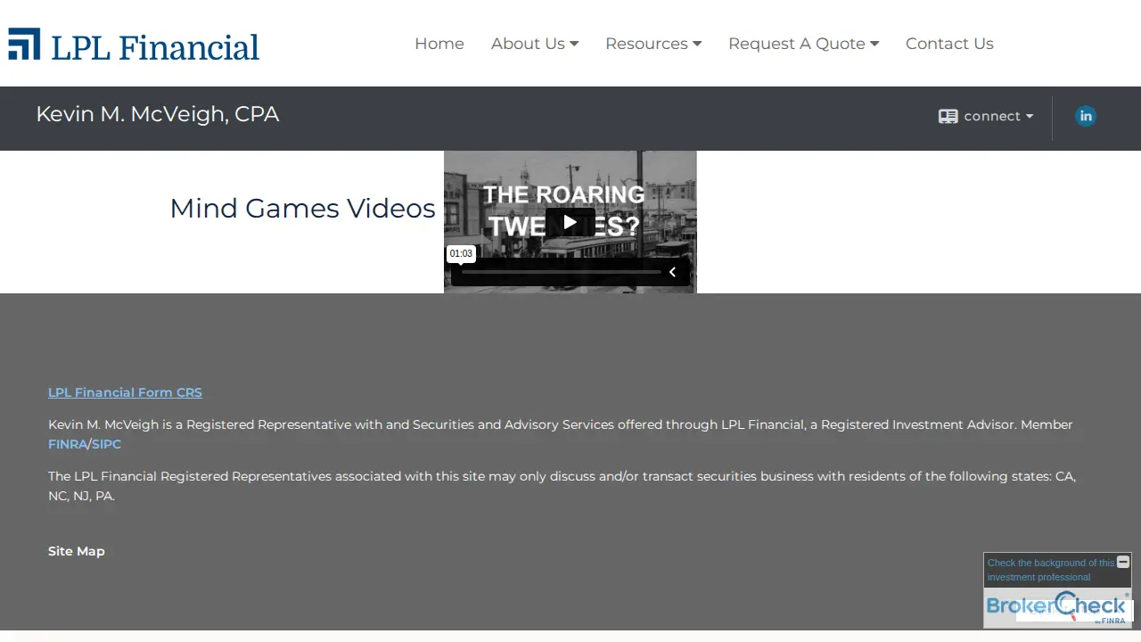Screen dimensions: 1141x642
Task: Minimize the BrokerCheck widget
Action: 1123,562
